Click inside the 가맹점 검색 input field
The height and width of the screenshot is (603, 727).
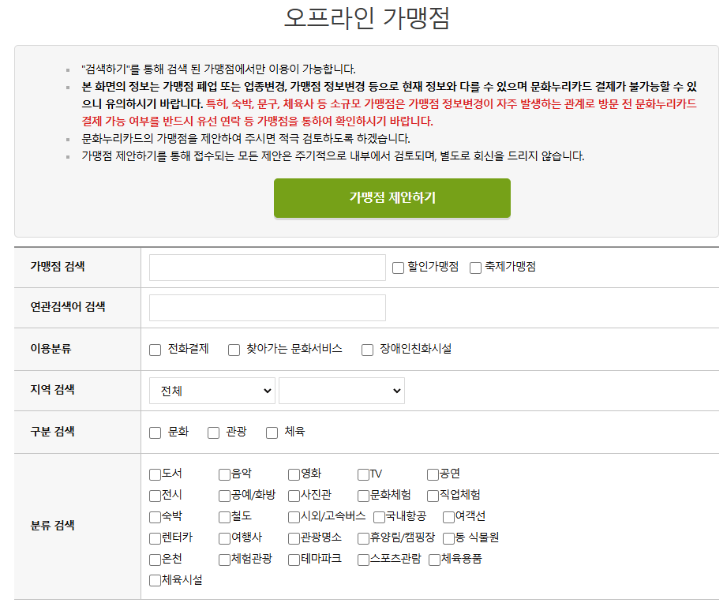point(266,268)
